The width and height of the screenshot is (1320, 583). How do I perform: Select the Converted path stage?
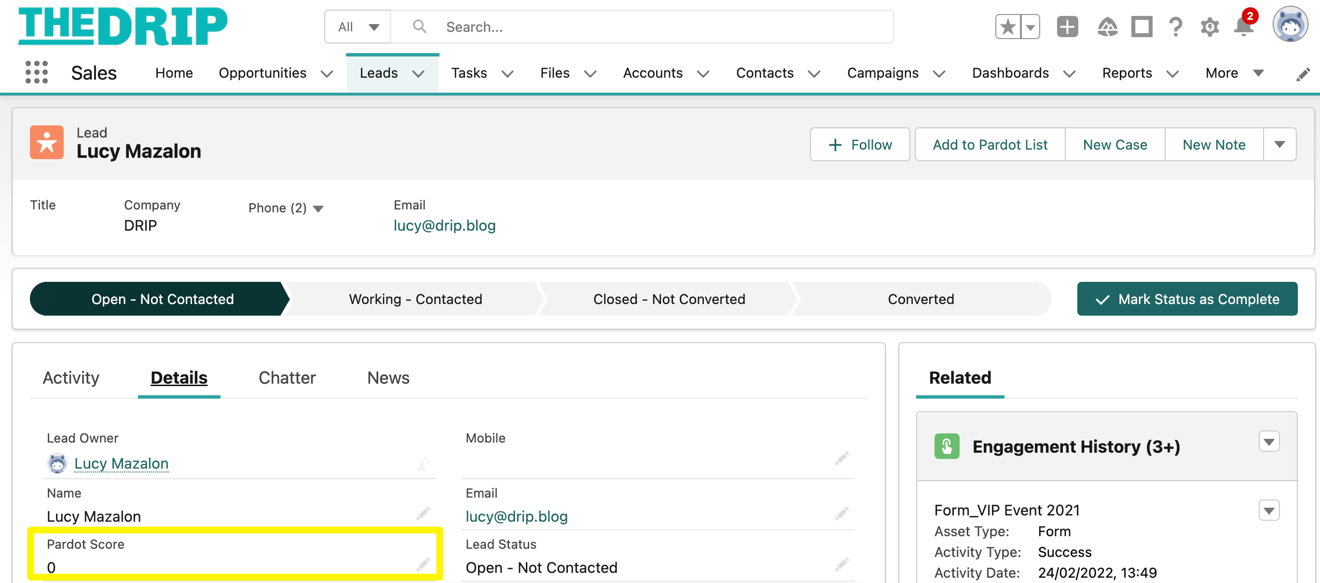(x=921, y=298)
